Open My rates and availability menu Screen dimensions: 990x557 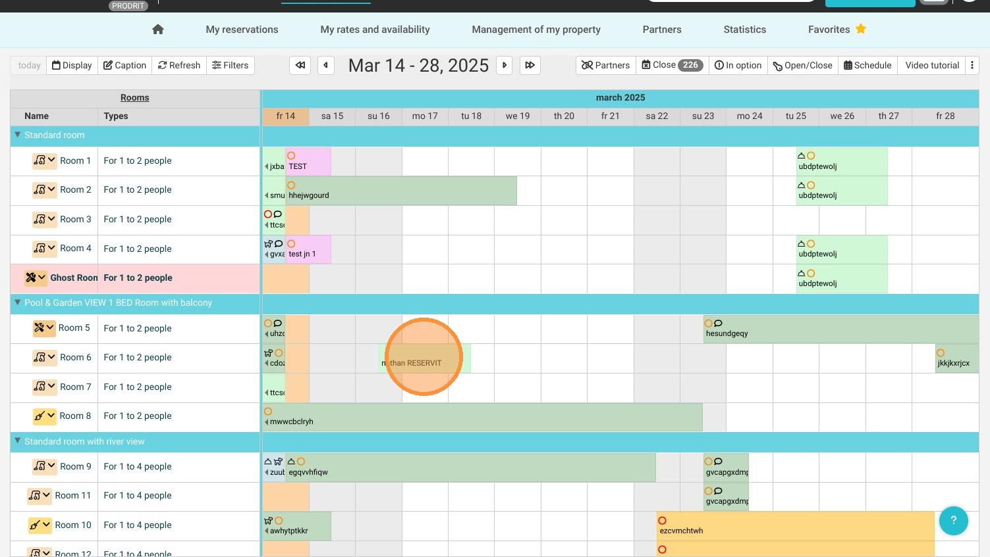[375, 30]
